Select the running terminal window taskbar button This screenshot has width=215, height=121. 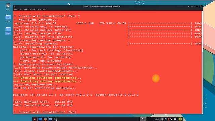coord(143,119)
